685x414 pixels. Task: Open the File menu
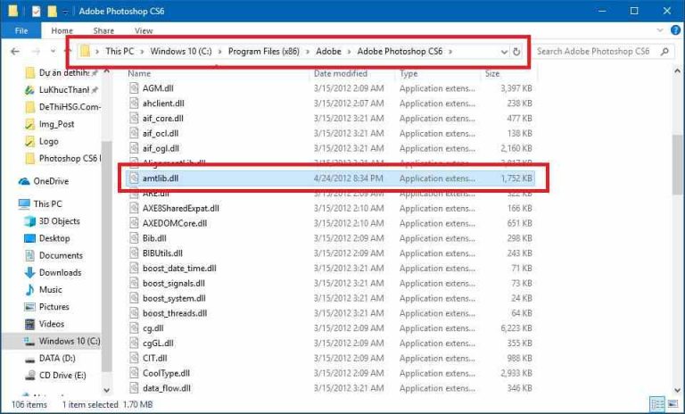[22, 30]
